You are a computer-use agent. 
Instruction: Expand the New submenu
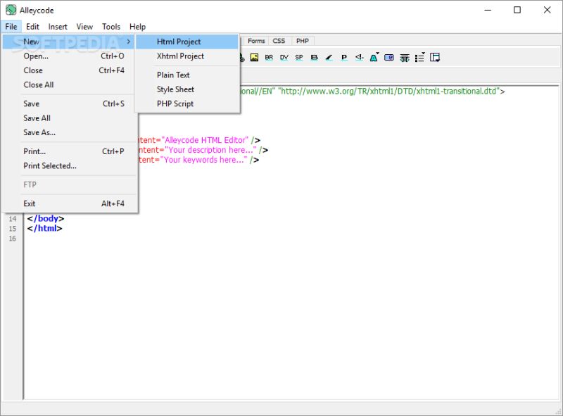tap(31, 42)
